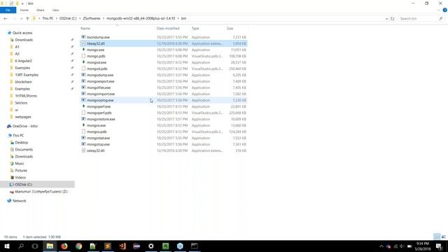Expand the breadcrumb chevron after This PC
Viewport: 448px width, 252px height.
pyautogui.click(x=57, y=19)
